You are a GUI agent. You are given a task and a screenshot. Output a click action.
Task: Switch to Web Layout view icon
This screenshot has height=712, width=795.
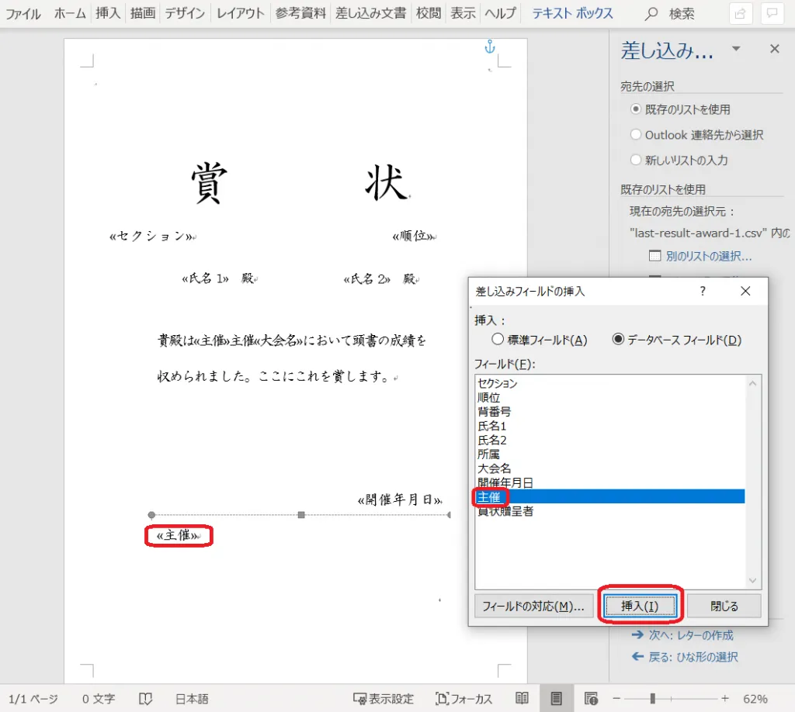pyautogui.click(x=591, y=698)
